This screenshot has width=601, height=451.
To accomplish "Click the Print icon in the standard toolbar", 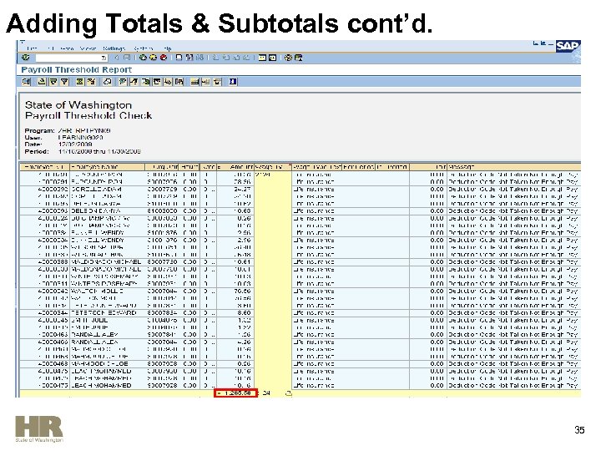I will tap(179, 58).
